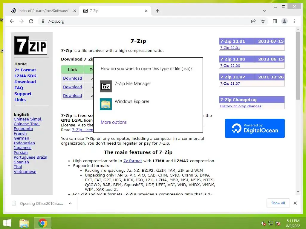Switch language to Persian
The height and width of the screenshot is (229, 306).
(21, 152)
